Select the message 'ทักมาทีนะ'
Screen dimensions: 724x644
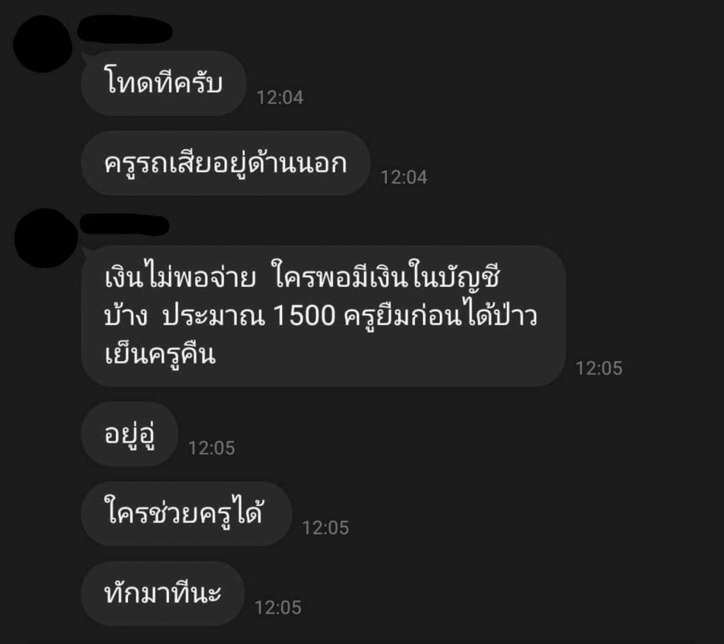[163, 593]
